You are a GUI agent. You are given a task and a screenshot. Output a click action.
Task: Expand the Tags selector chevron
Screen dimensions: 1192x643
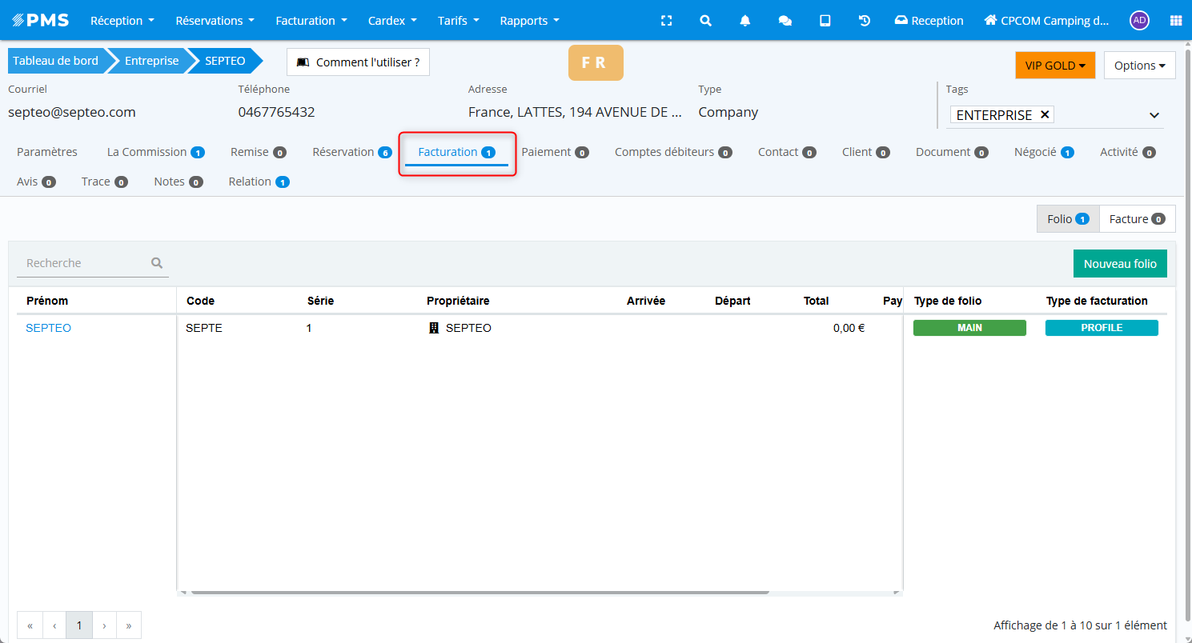pyautogui.click(x=1154, y=115)
